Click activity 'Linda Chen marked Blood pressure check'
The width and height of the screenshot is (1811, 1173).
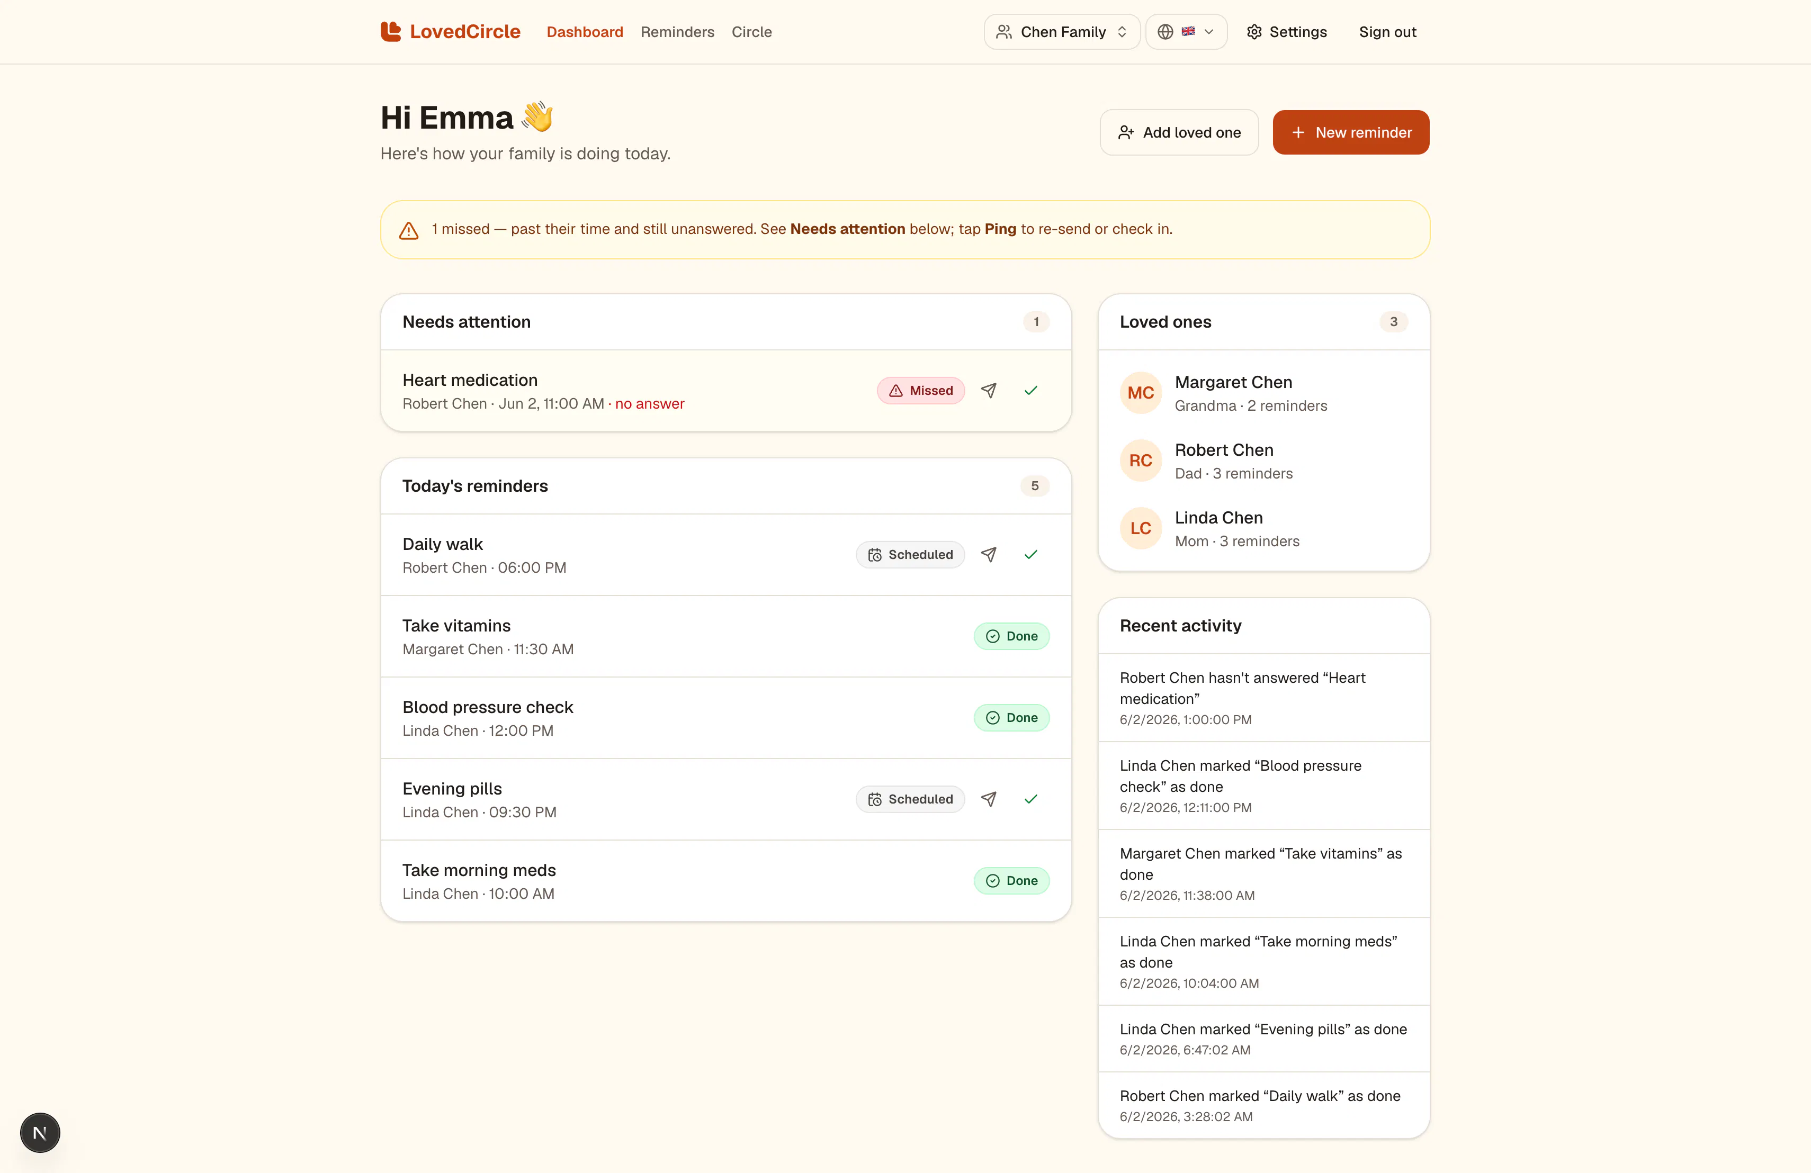click(x=1263, y=786)
